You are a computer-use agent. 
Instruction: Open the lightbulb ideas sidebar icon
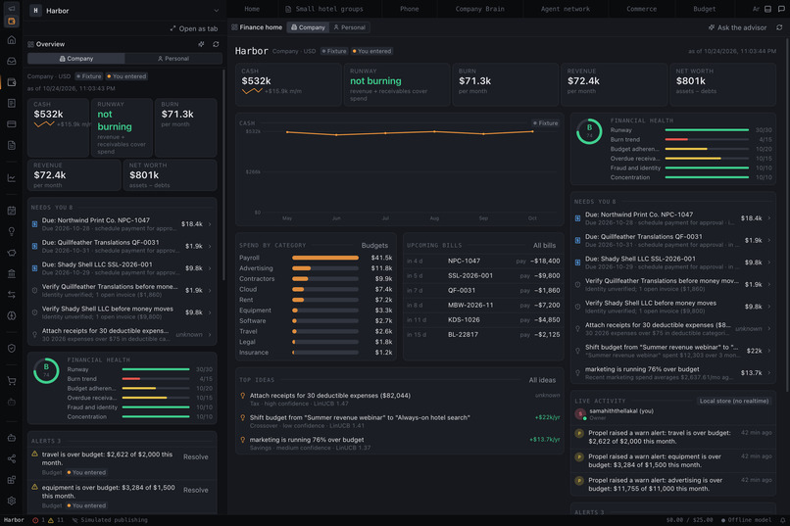click(11, 231)
